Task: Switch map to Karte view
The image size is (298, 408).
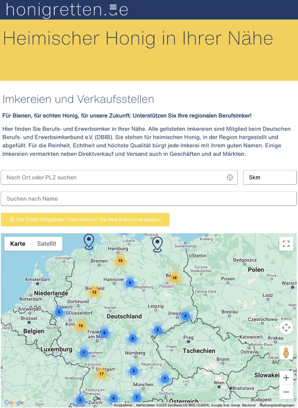Action: (x=18, y=244)
